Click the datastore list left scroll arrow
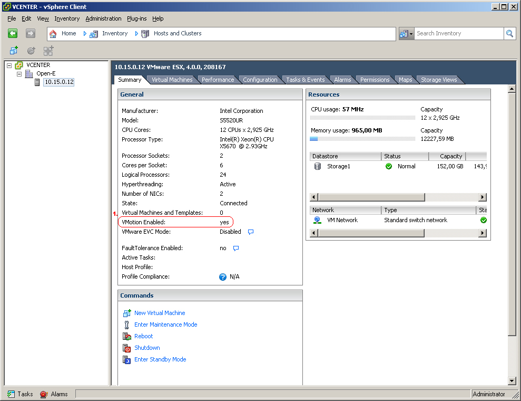521x401 pixels. 314,197
